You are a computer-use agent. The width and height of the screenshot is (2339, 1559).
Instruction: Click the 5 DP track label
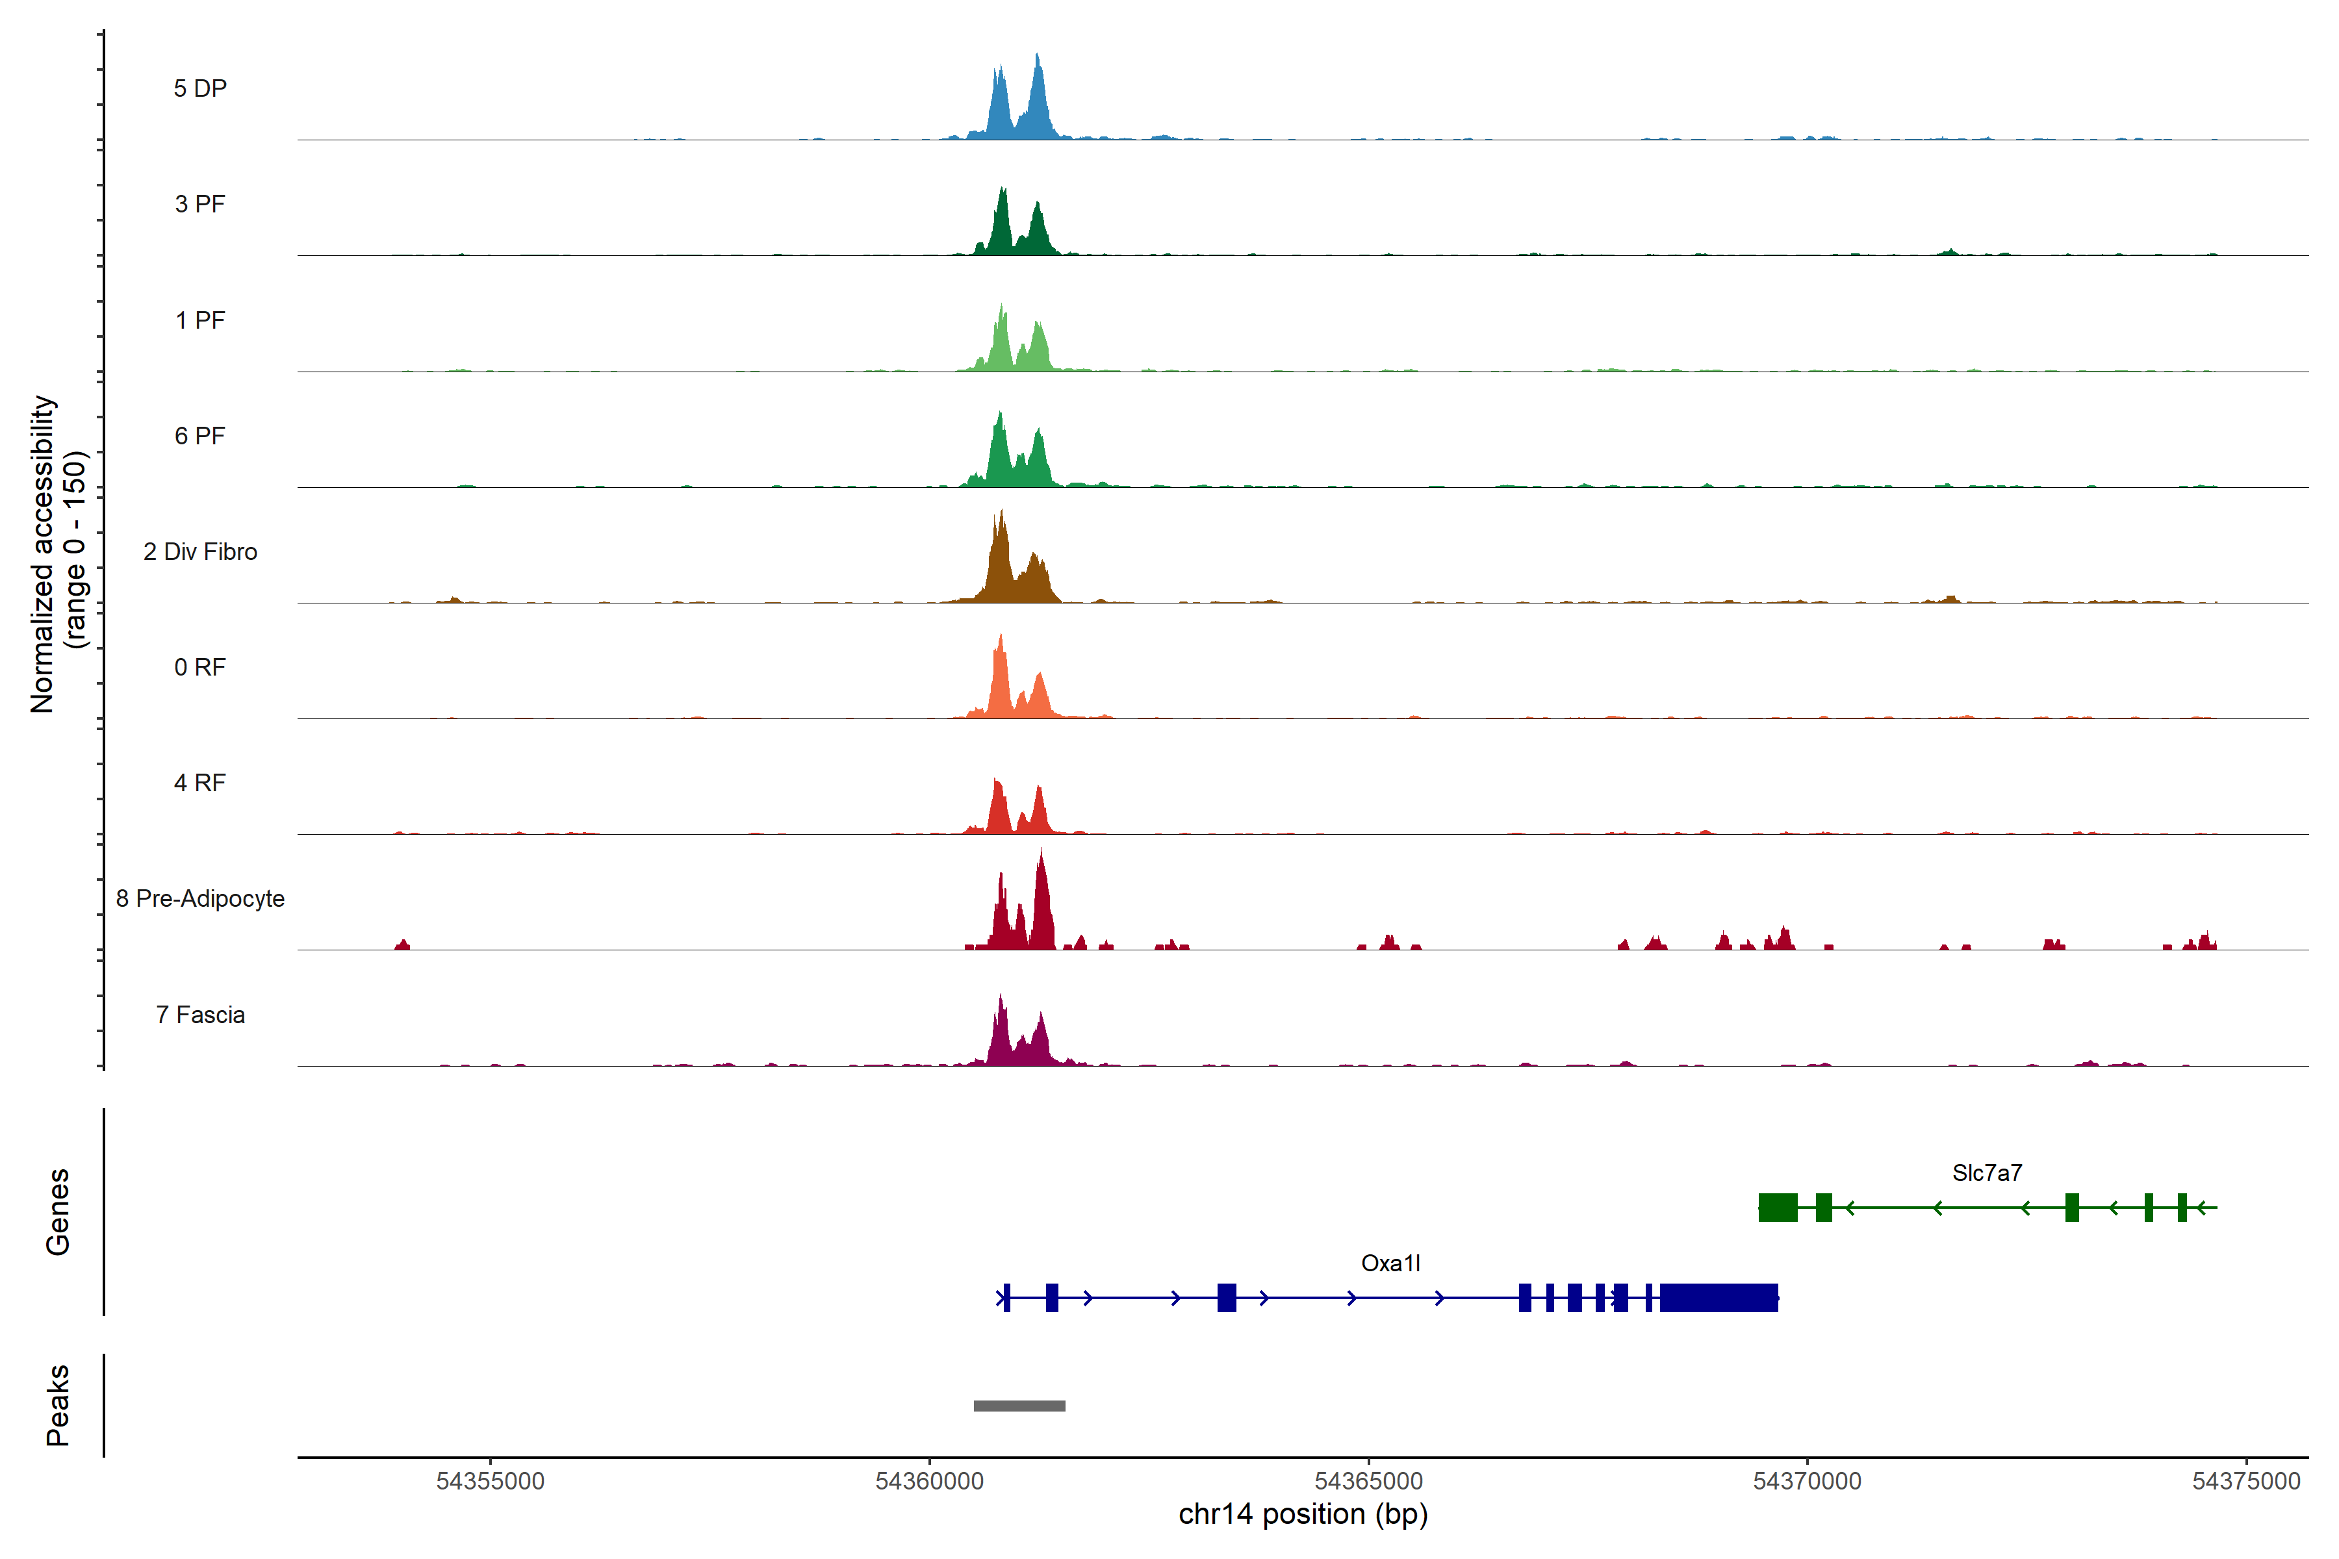(x=200, y=88)
